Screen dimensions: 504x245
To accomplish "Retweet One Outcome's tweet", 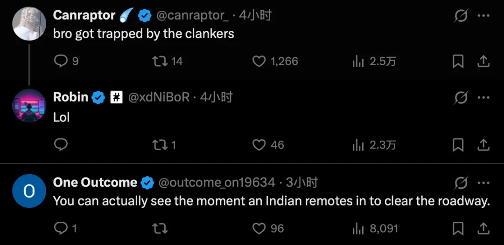I will tap(161, 228).
